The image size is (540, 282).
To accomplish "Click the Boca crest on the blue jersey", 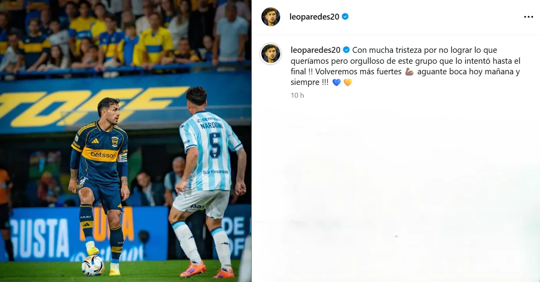I will 115,142.
